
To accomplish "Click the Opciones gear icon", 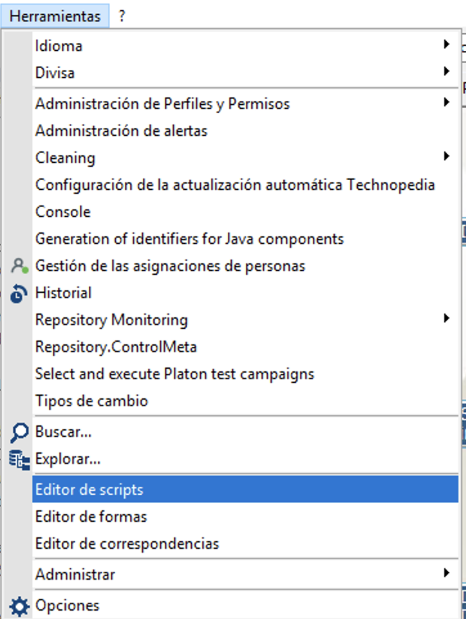I will pos(19,606).
